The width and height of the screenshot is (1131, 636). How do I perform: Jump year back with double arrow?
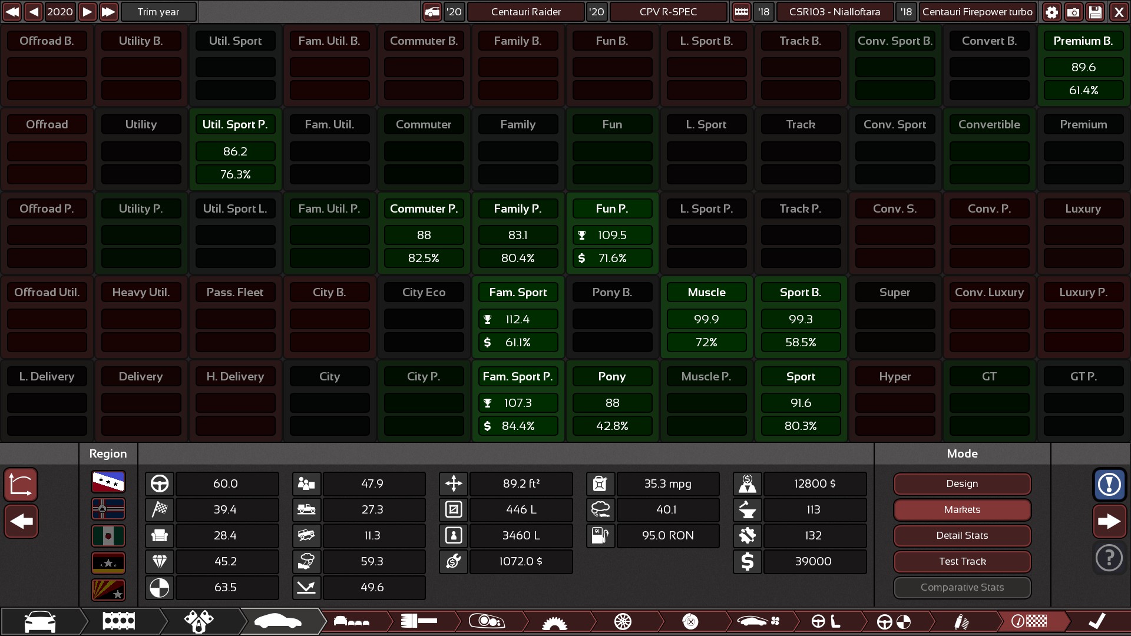point(12,12)
